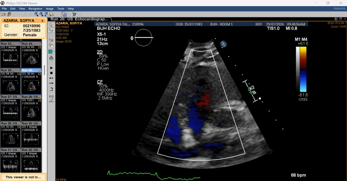Maximize the Run 26 viewport pane

(340, 19)
